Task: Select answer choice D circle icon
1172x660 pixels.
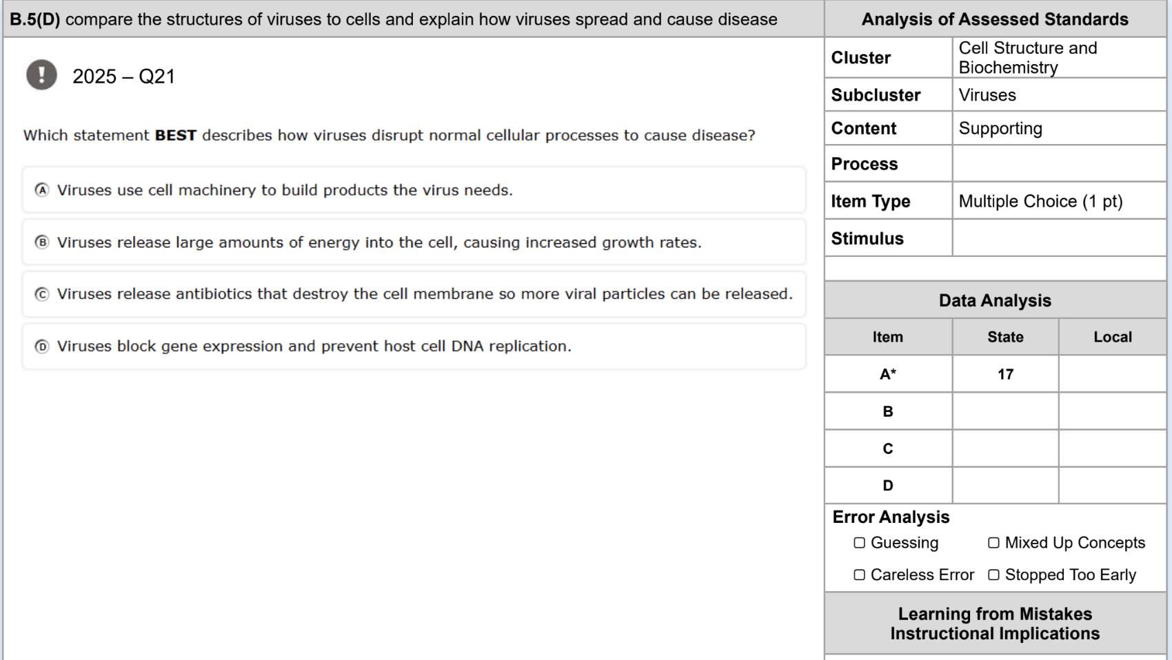Action: [42, 346]
